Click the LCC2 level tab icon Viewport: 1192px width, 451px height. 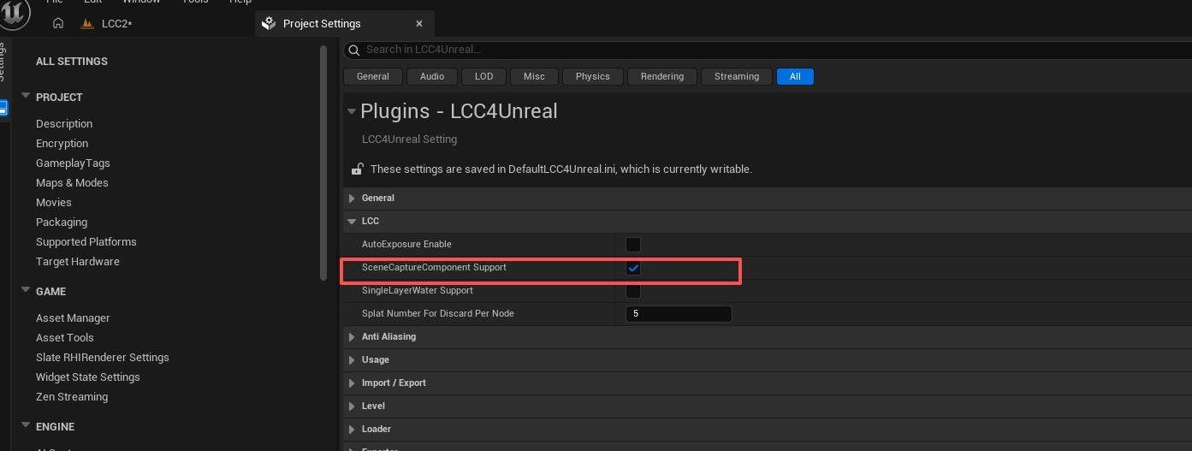click(x=86, y=23)
